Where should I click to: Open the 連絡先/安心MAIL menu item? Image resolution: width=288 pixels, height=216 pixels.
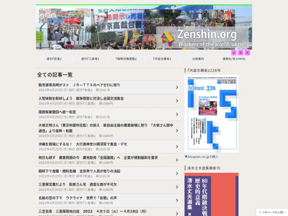click(x=234, y=59)
